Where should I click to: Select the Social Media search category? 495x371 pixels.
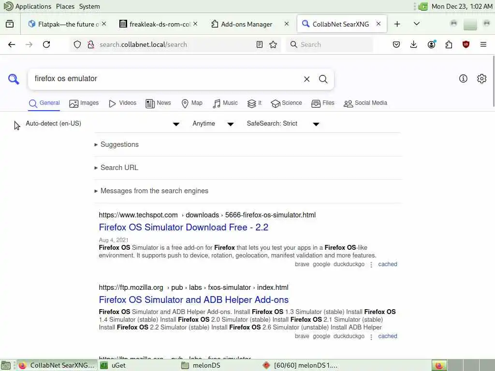click(x=365, y=103)
